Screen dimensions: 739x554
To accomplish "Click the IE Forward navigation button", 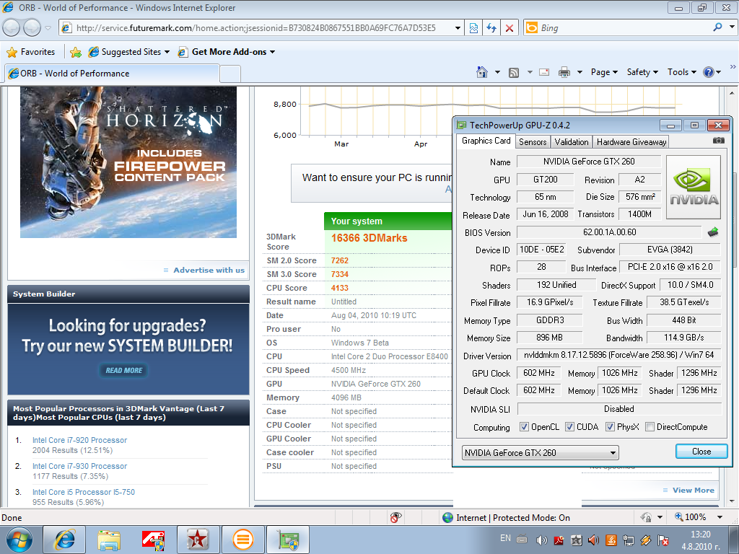I will coord(32,28).
